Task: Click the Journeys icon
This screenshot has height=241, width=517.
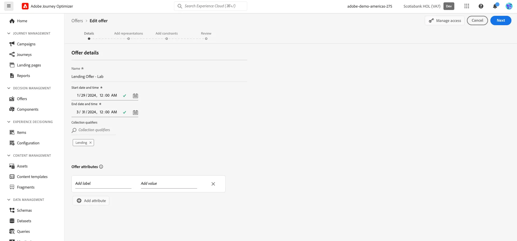Action: click(12, 54)
